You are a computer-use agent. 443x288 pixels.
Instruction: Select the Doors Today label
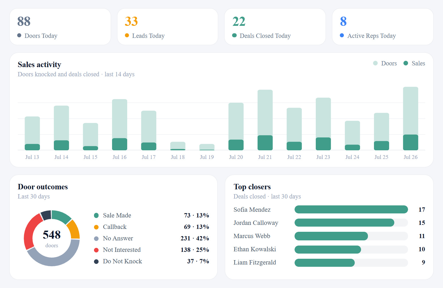tap(41, 36)
